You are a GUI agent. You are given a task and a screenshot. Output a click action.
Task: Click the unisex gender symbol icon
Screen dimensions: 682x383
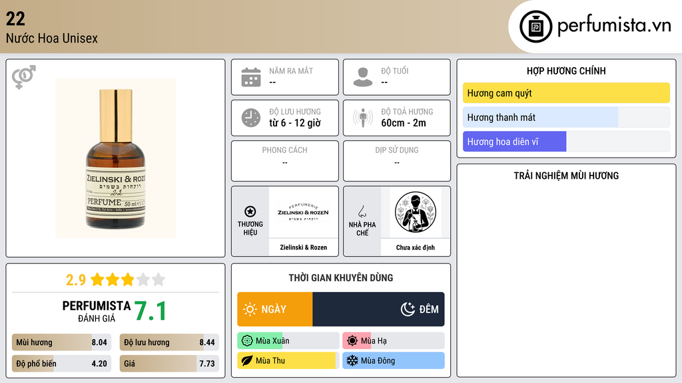pyautogui.click(x=23, y=77)
